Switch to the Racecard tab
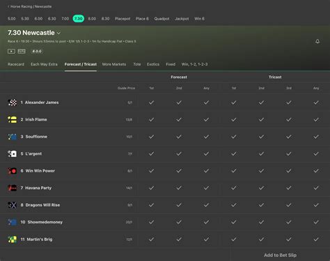This screenshot has width=330, height=261. coord(16,64)
